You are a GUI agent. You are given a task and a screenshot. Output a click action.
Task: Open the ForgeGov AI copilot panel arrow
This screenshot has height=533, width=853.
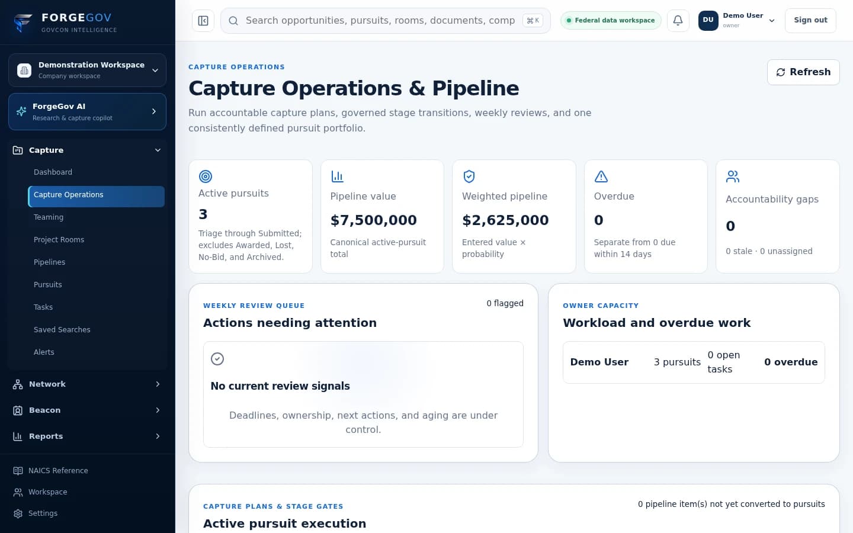154,111
